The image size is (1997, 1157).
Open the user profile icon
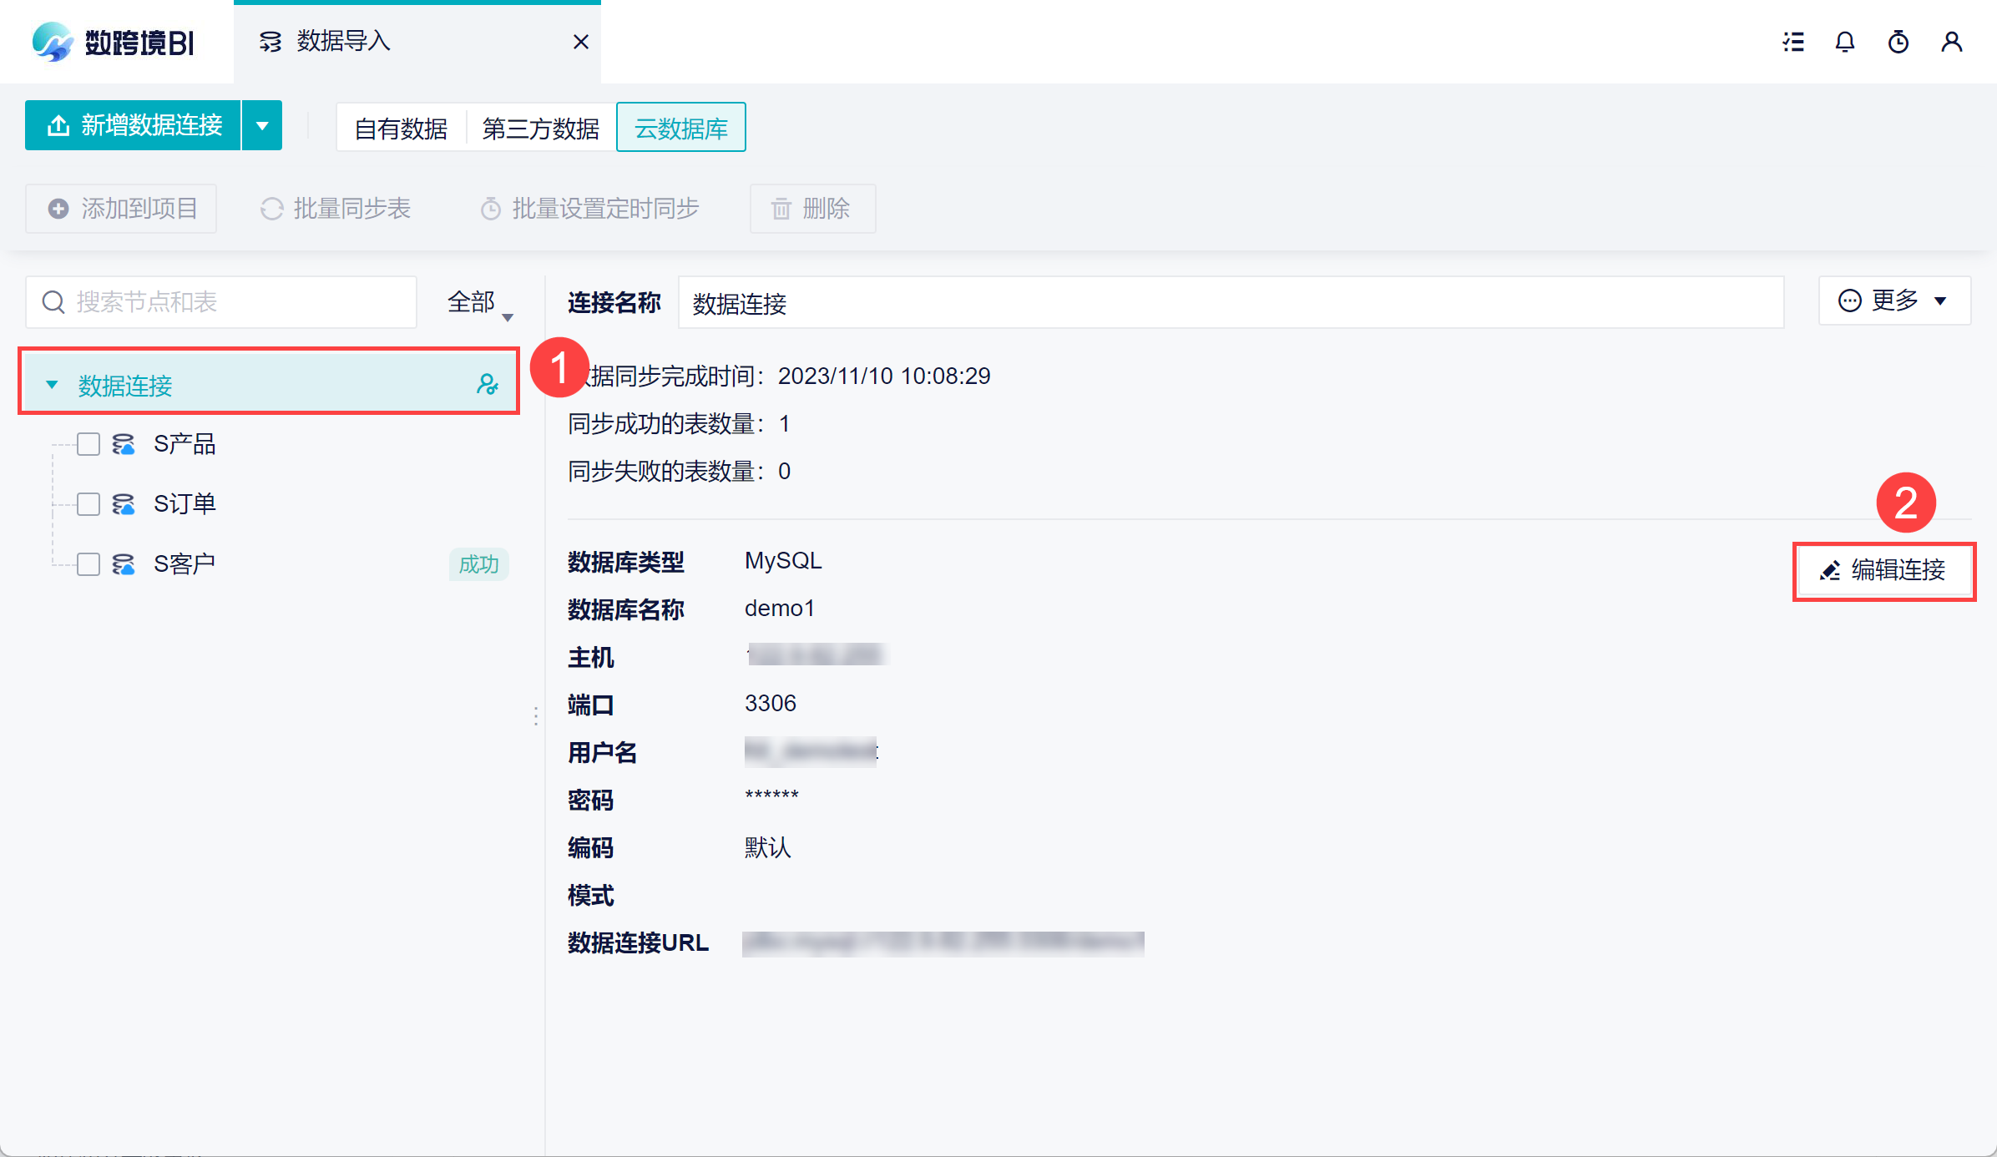point(1951,42)
